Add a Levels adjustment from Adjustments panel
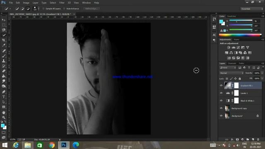The image size is (265, 149). 234,48
